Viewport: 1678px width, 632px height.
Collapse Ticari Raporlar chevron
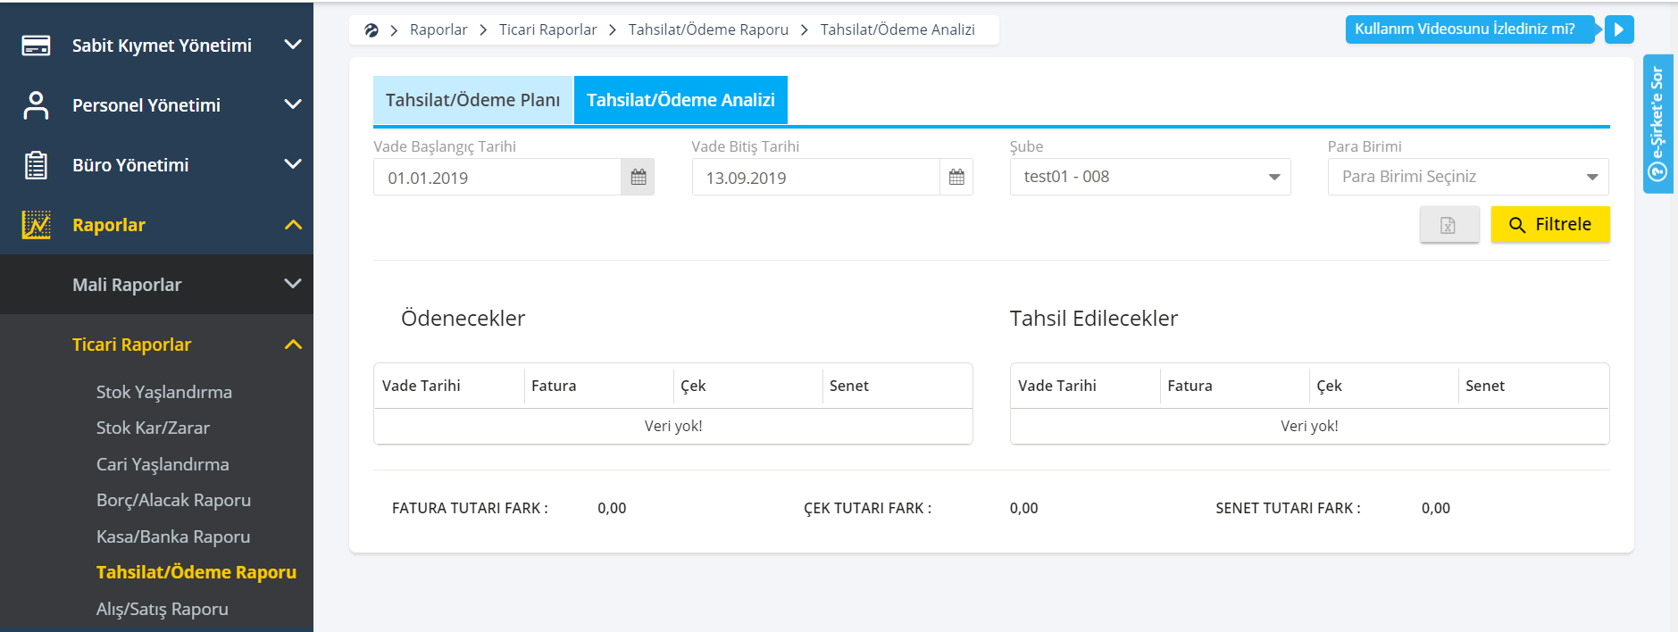coord(293,345)
